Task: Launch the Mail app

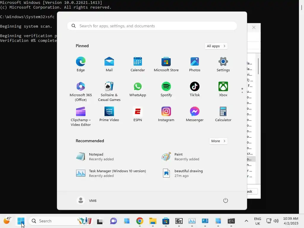Action: (x=109, y=64)
